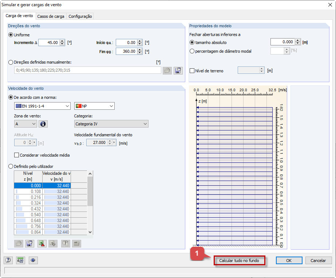Enable the Considerar velocidade média checkbox
This screenshot has height=278, width=336.
(16, 155)
